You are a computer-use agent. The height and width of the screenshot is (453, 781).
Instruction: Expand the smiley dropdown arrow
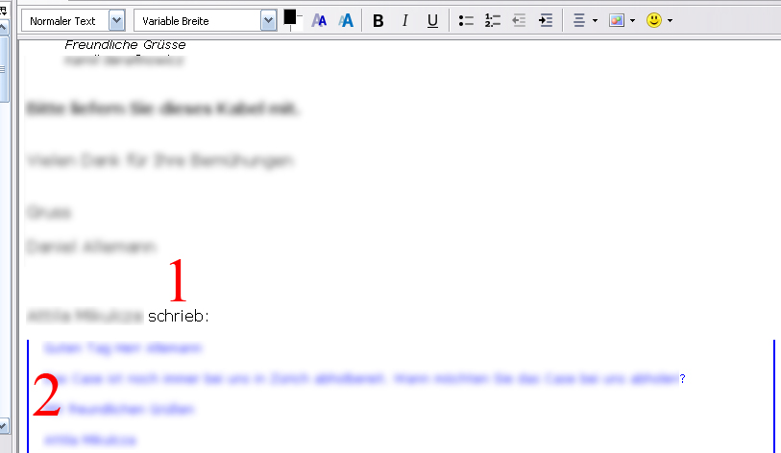point(670,20)
